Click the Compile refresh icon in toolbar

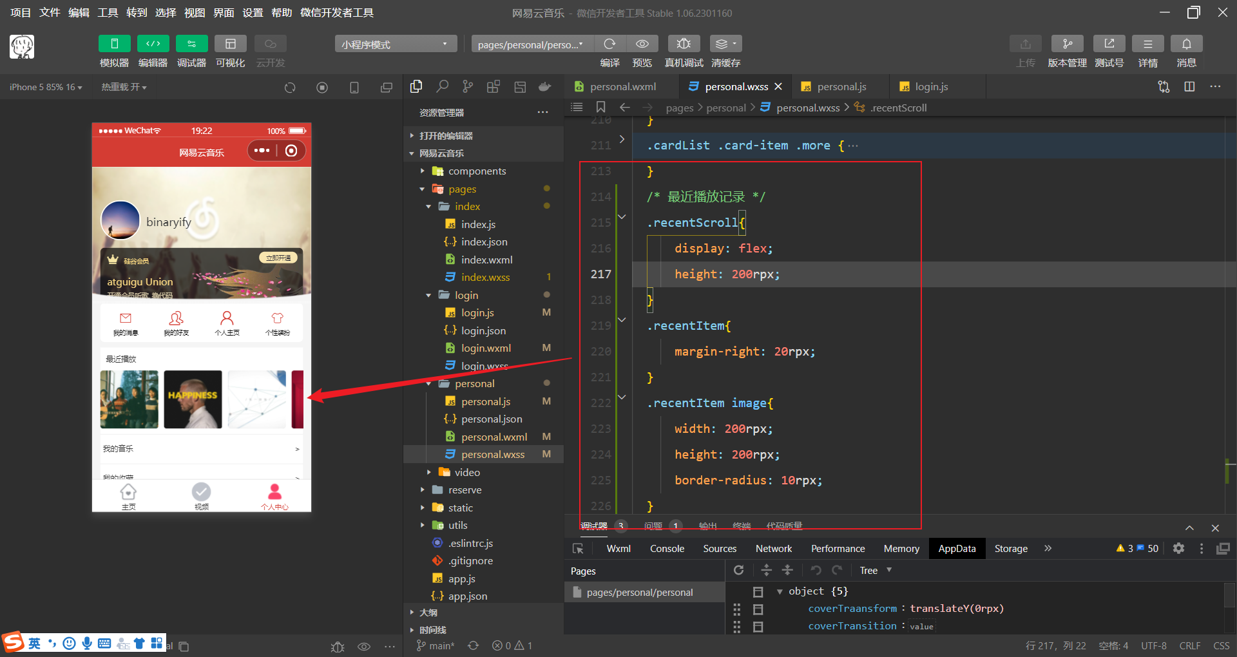[609, 44]
